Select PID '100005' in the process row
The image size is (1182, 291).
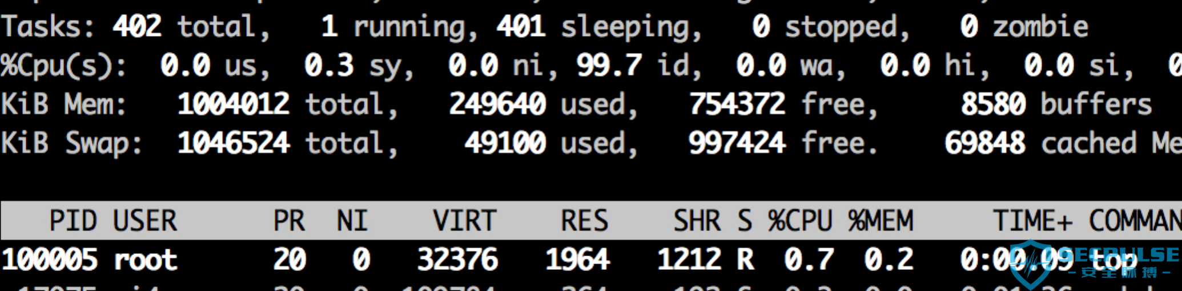click(50, 260)
